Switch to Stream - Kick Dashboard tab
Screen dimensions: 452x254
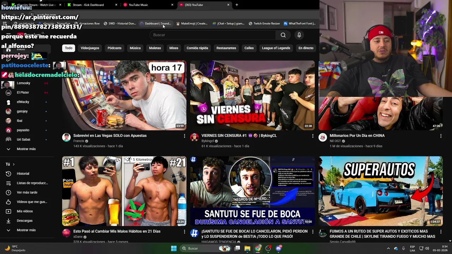92,5
